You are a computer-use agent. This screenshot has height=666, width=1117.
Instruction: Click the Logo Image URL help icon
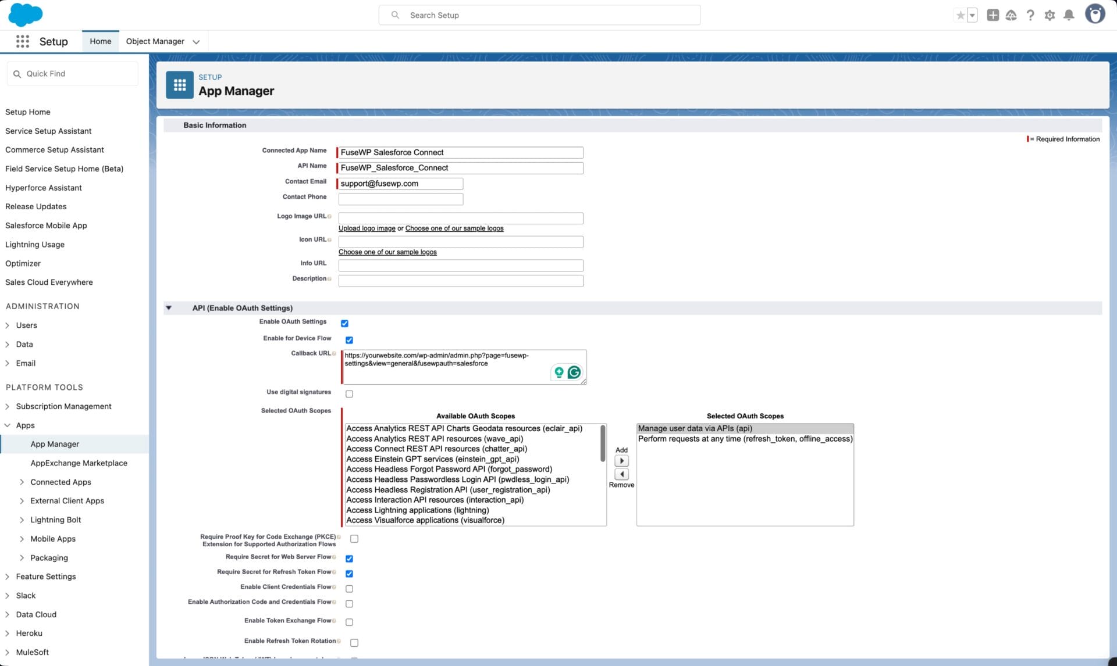tap(329, 216)
